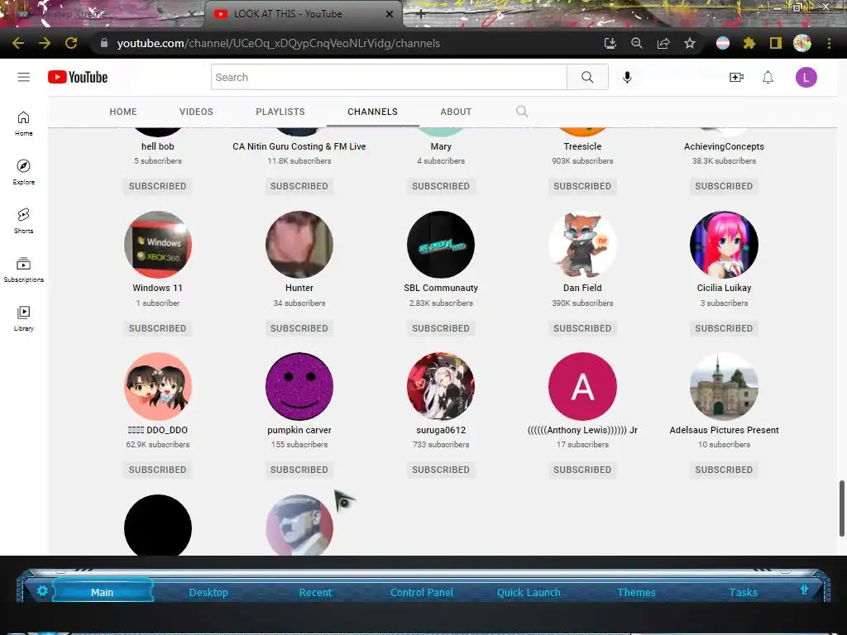Start voice search with microphone icon
Image resolution: width=847 pixels, height=635 pixels.
coord(627,77)
